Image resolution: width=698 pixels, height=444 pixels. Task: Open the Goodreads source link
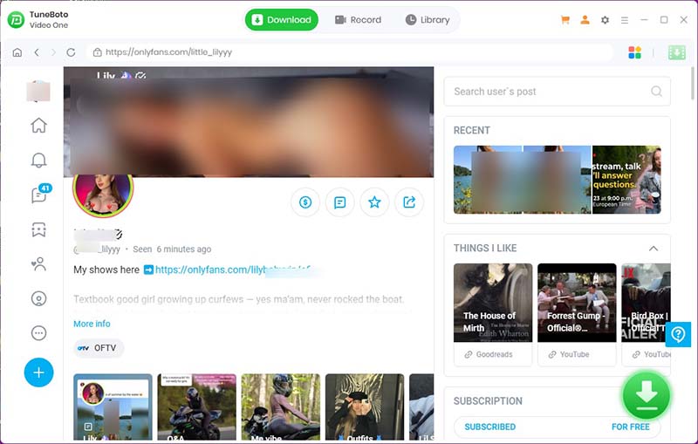pyautogui.click(x=489, y=354)
